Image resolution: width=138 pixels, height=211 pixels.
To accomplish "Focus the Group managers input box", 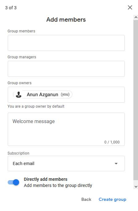I will point(66,69).
